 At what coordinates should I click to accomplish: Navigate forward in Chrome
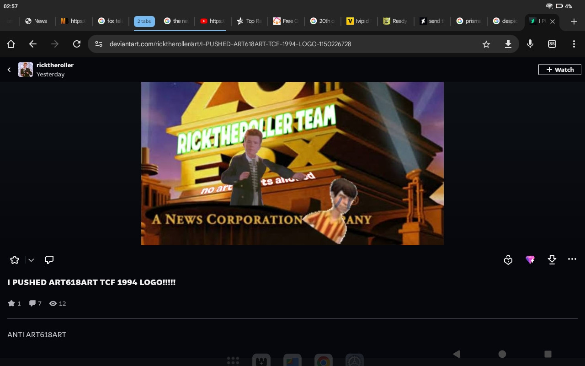[x=55, y=44]
